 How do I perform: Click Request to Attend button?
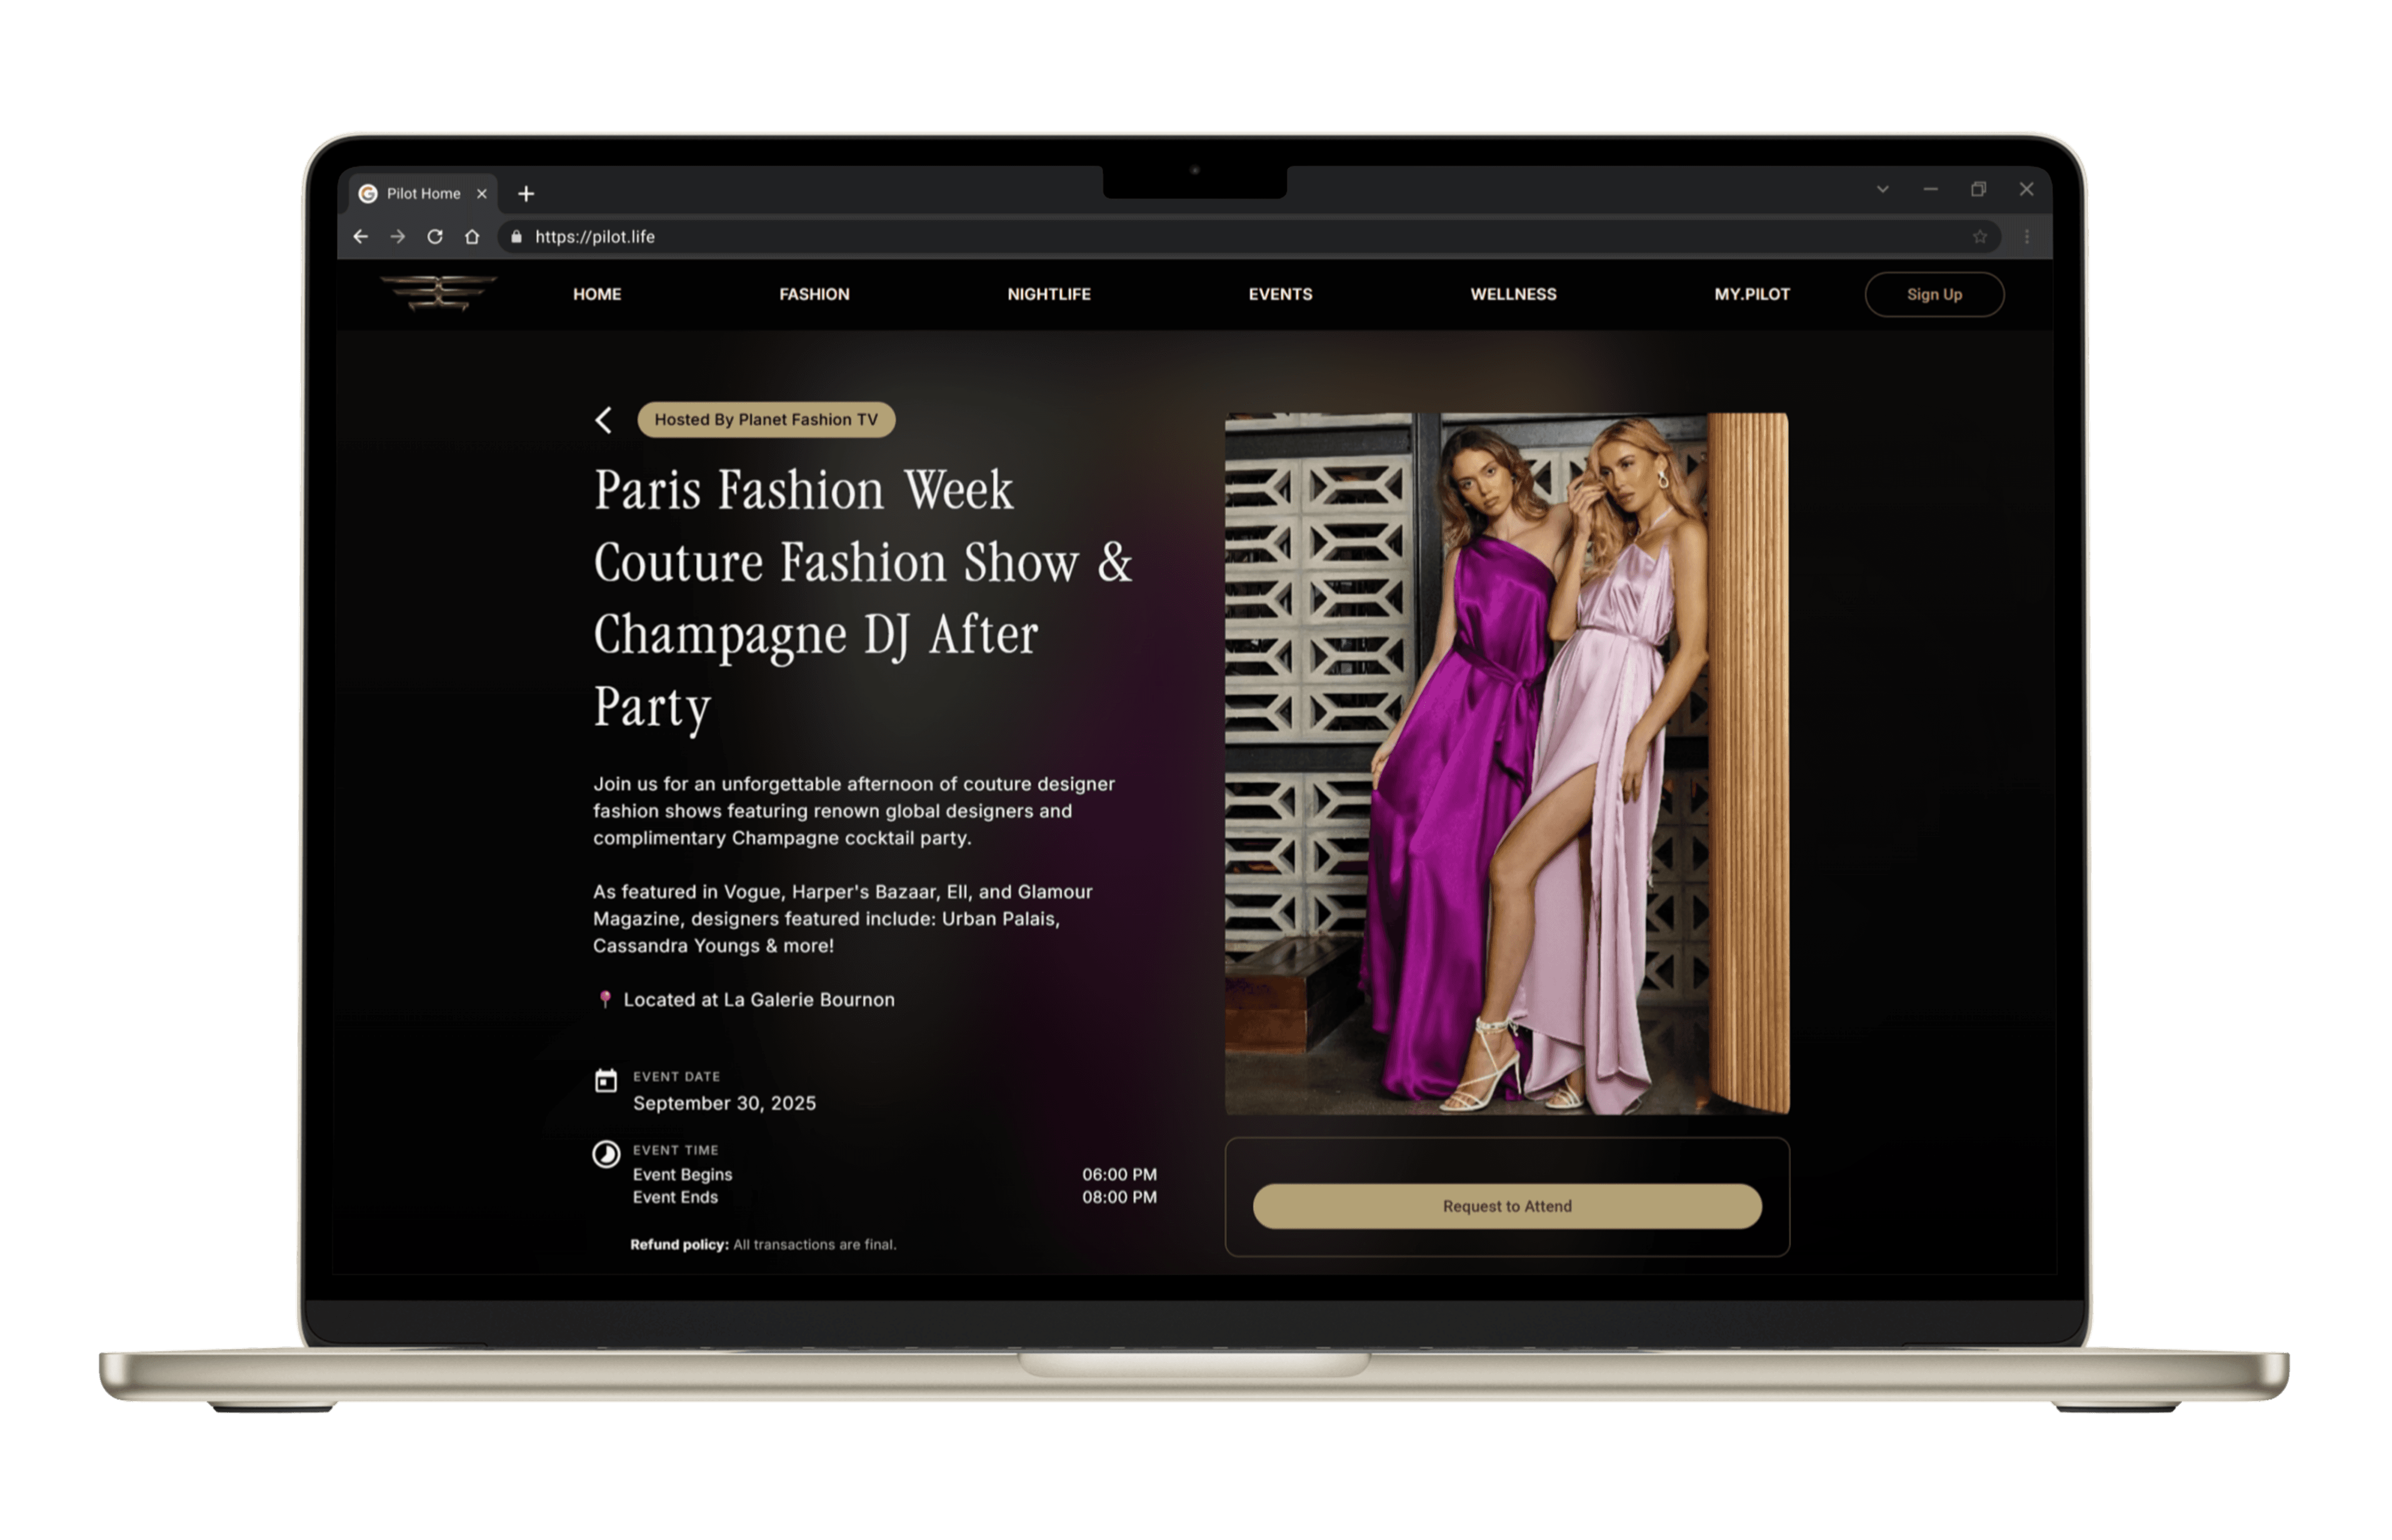pyautogui.click(x=1506, y=1206)
